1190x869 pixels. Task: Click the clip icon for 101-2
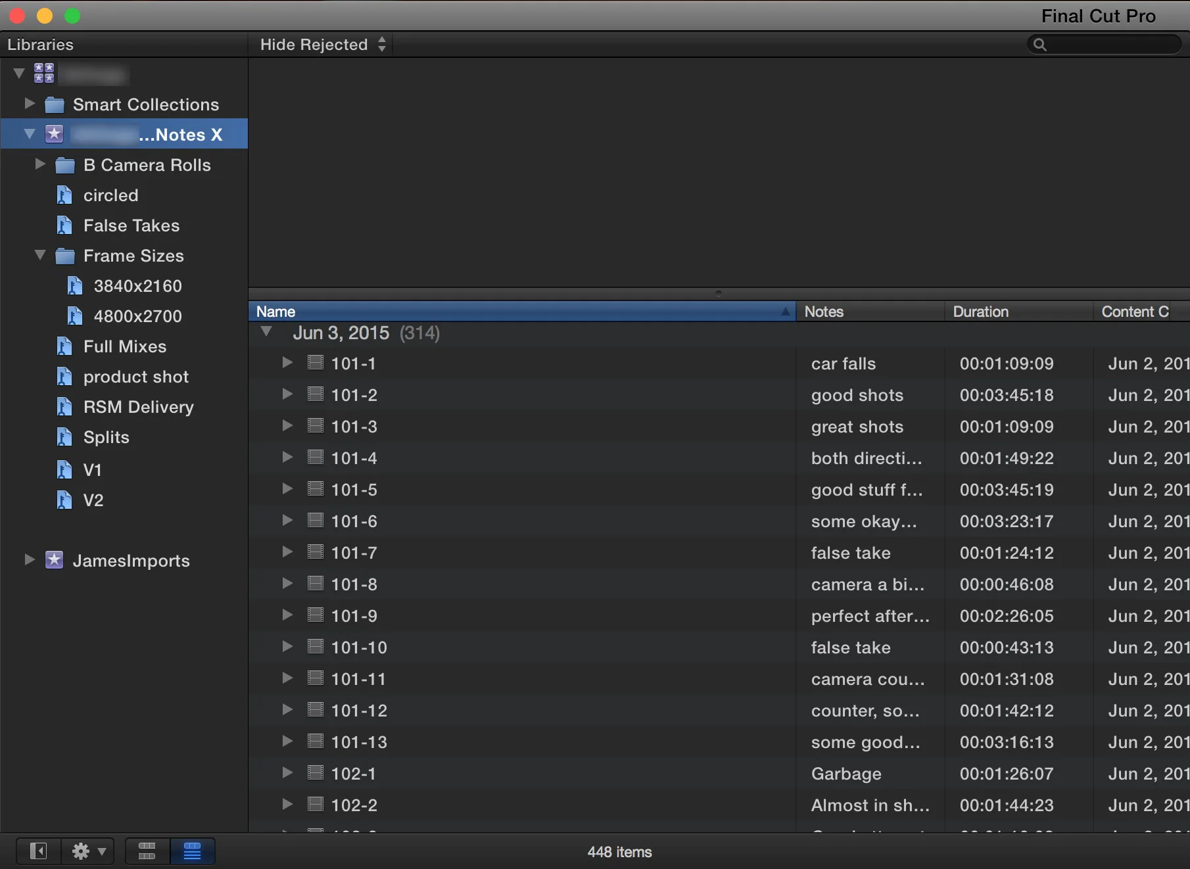click(x=316, y=394)
